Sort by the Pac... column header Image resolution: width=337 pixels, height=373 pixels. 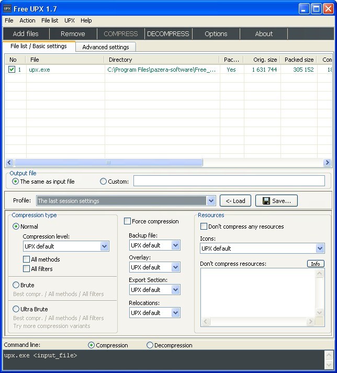pyautogui.click(x=232, y=60)
